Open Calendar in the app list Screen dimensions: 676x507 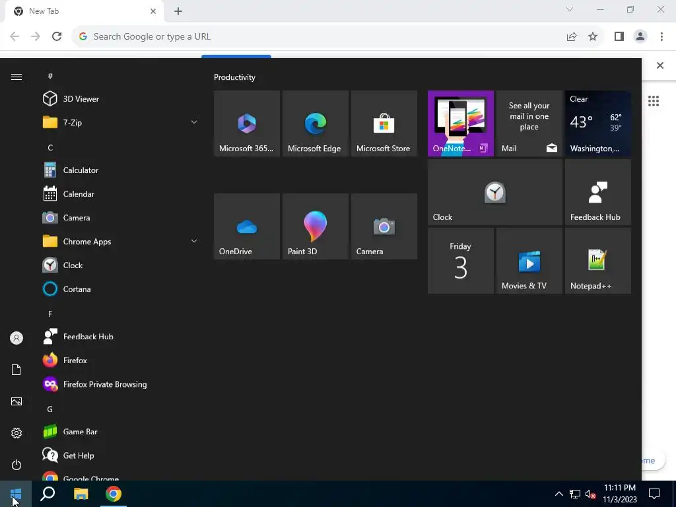(121, 194)
